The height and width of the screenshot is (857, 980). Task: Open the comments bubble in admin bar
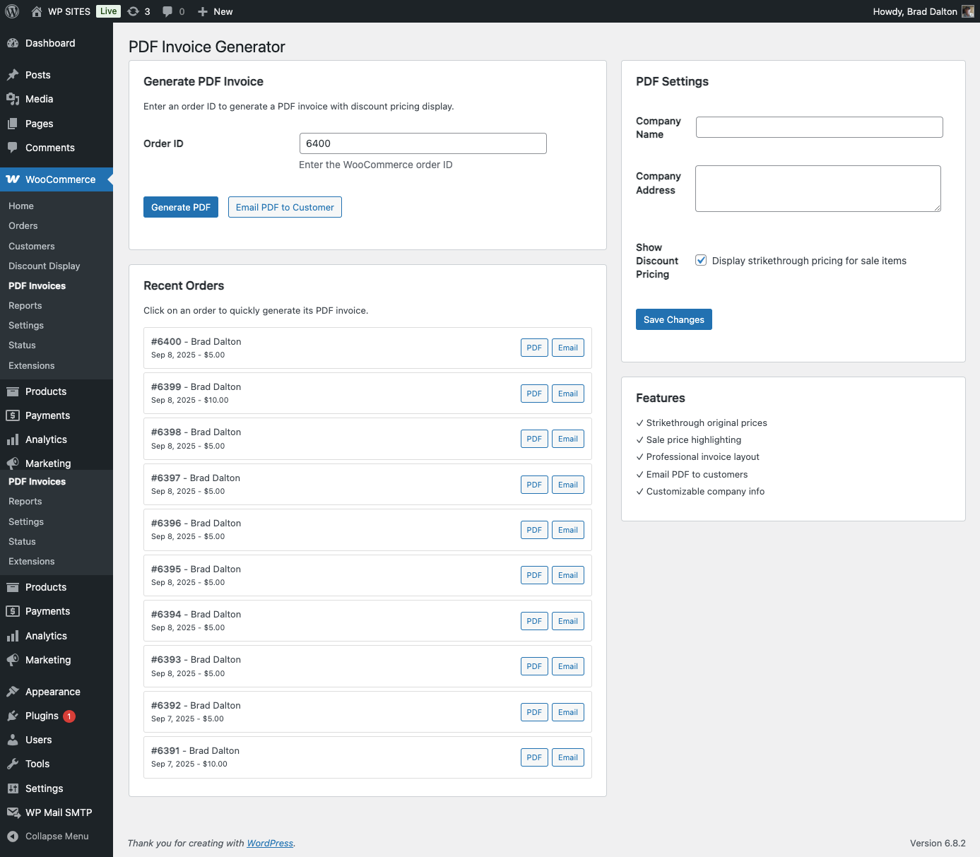click(x=167, y=11)
